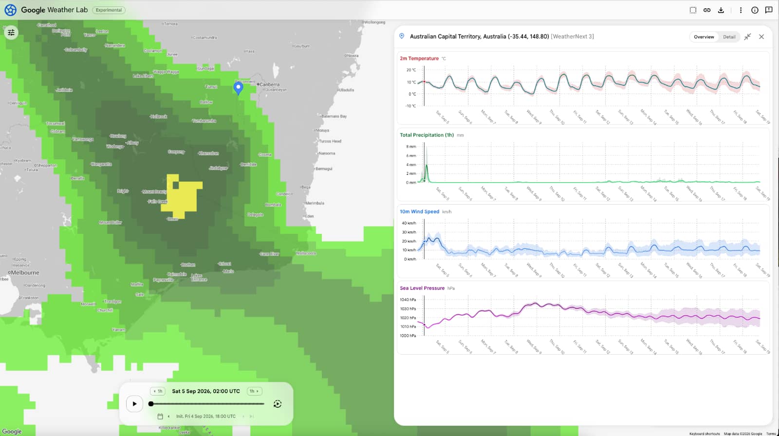Step forward one hour
The width and height of the screenshot is (779, 436).
pyautogui.click(x=254, y=391)
